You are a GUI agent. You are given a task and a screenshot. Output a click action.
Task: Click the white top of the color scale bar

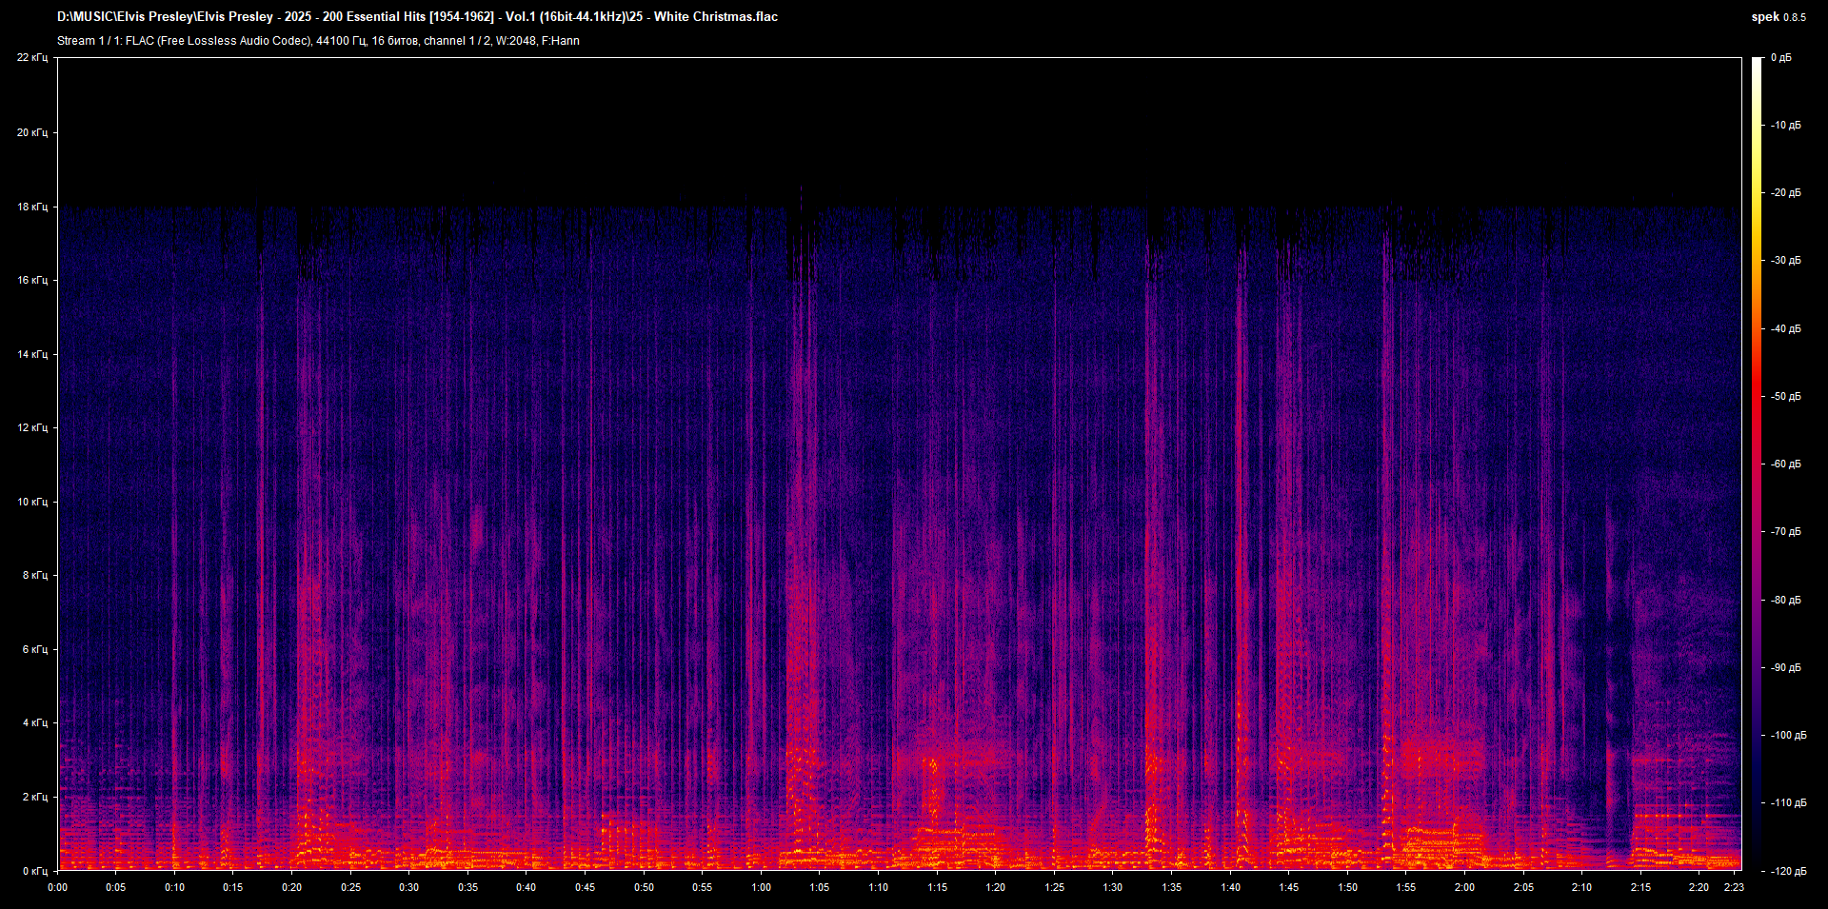click(1757, 65)
